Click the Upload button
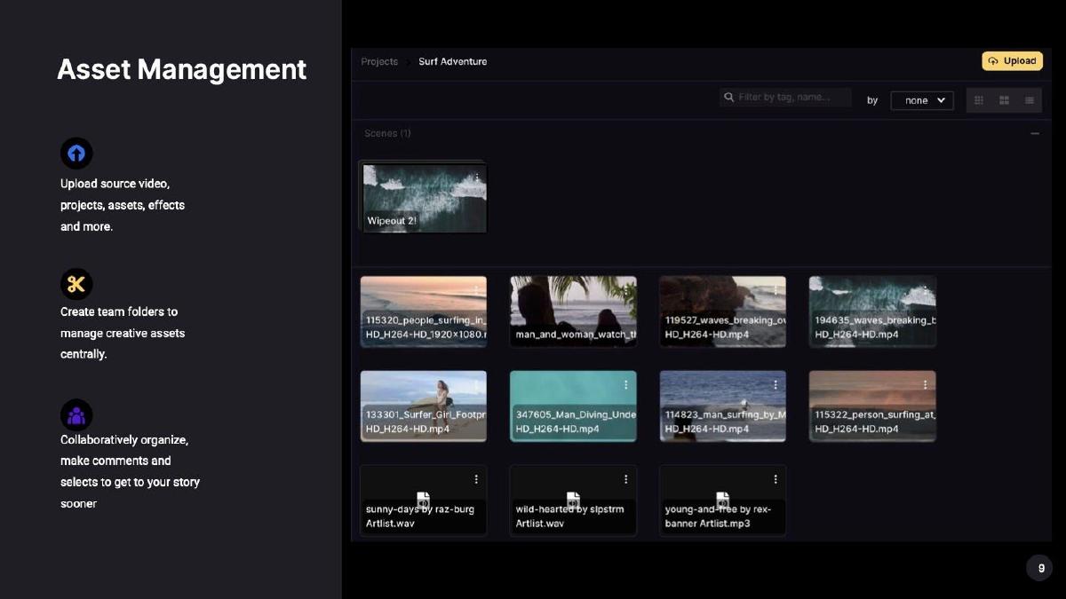Viewport: 1066px width, 599px height. click(1013, 61)
